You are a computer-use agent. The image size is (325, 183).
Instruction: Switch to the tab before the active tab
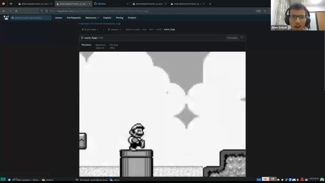[35, 4]
